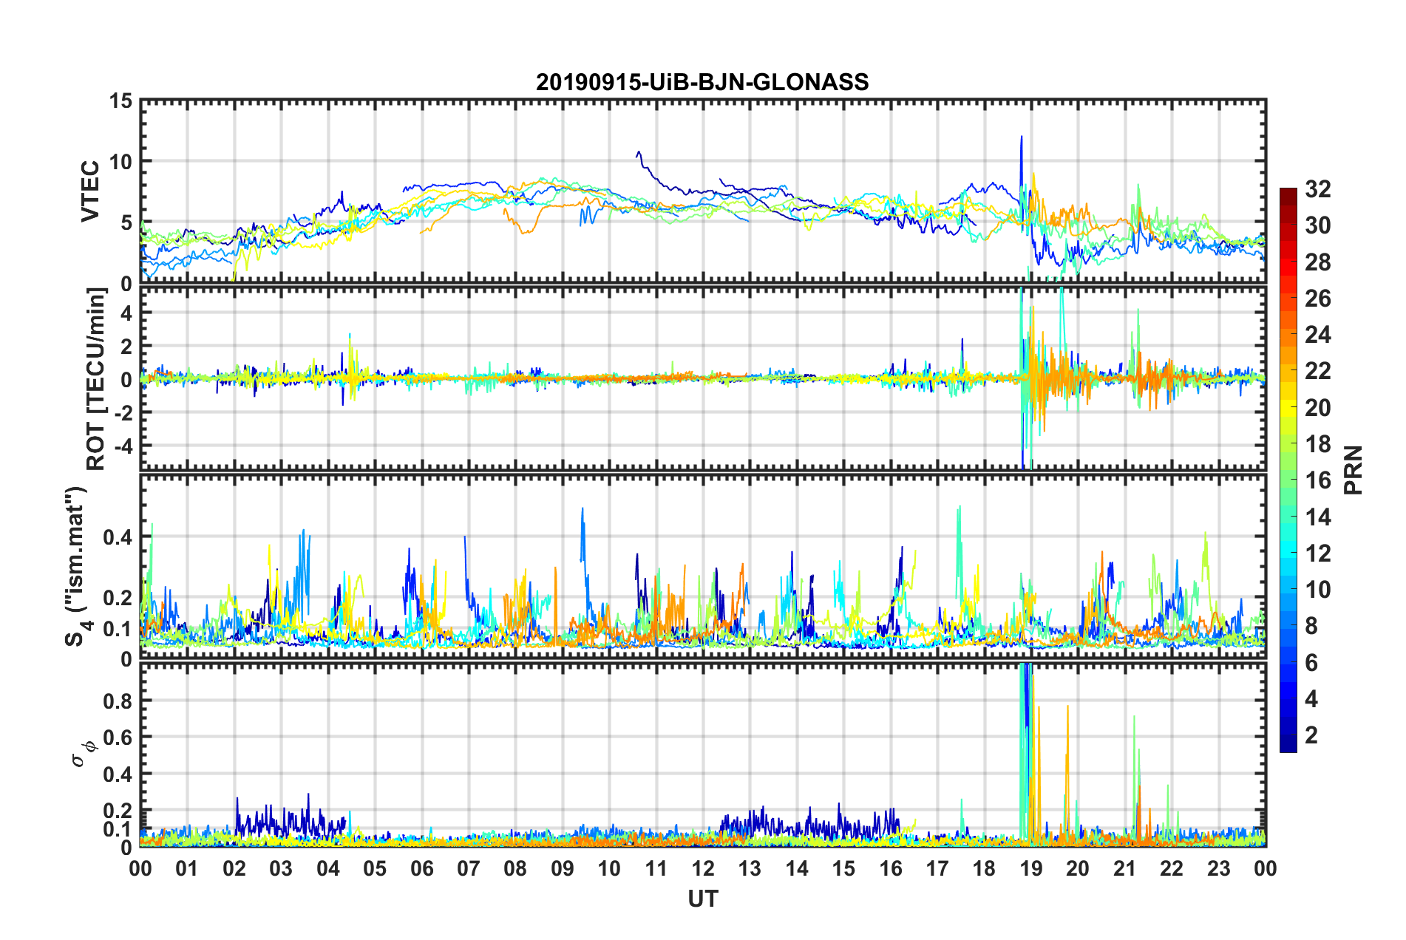The width and height of the screenshot is (1406, 940).
Task: Select hour 12 on the UT axis
Action: [703, 868]
